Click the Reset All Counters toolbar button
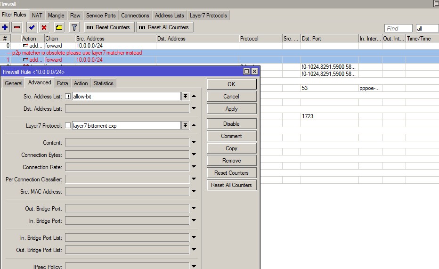 point(164,27)
